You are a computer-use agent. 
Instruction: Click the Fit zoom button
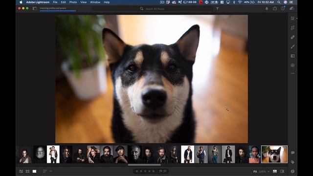pyautogui.click(x=255, y=172)
